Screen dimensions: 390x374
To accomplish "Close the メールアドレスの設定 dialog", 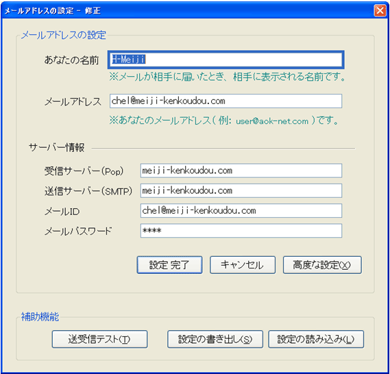I will click(380, 11).
